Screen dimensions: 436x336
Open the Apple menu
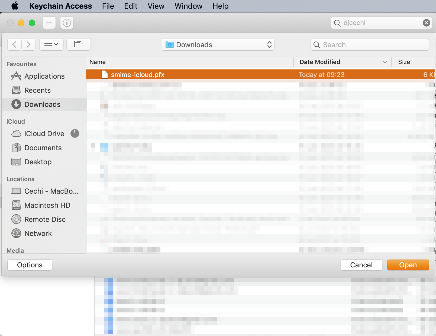click(x=15, y=6)
